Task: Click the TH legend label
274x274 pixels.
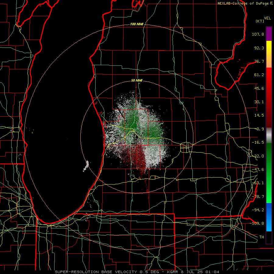Action: tap(262, 237)
